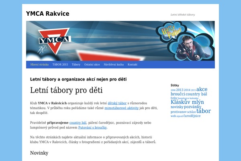Open the 'protivanov' tag
241x161 pixels.
[179, 112]
